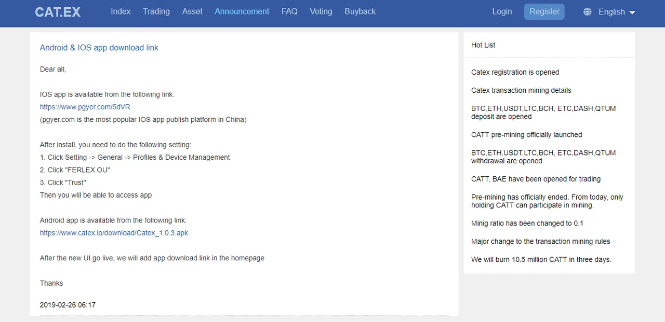Open 'Minig ratio has been changed to 0.1'

point(527,223)
